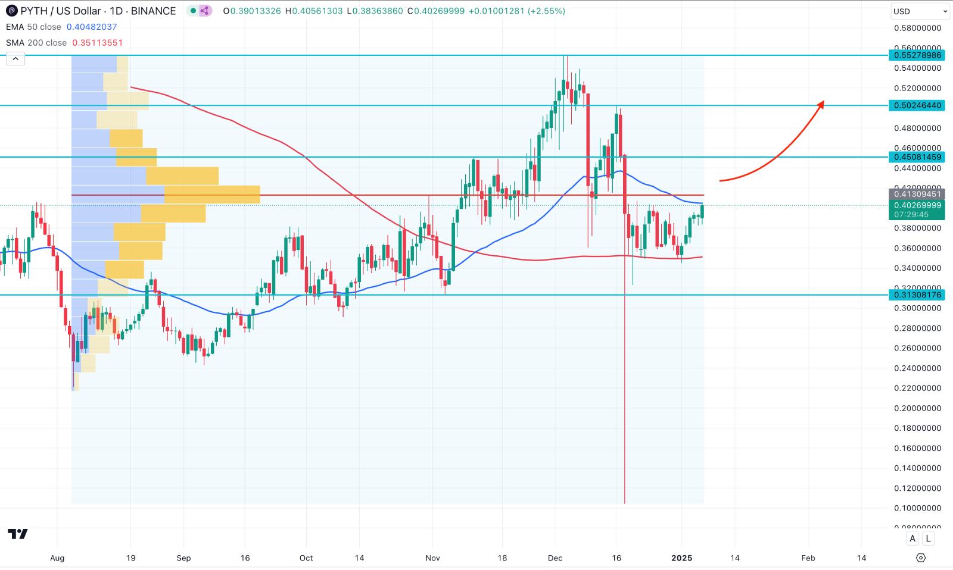Click the 0.55278986 price level label
953x570 pixels.
917,55
